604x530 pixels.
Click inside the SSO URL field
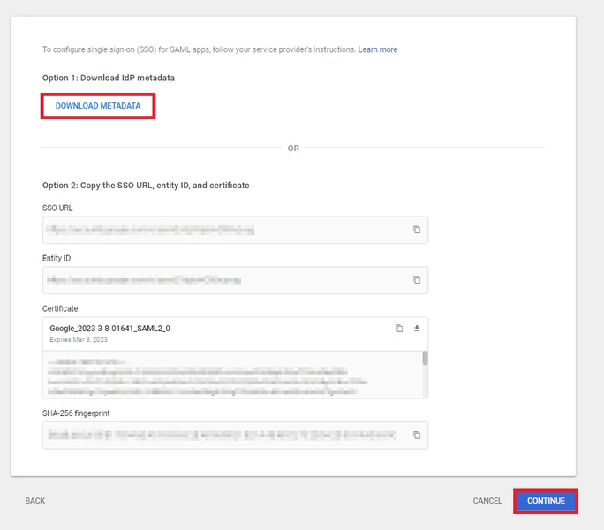point(221,230)
